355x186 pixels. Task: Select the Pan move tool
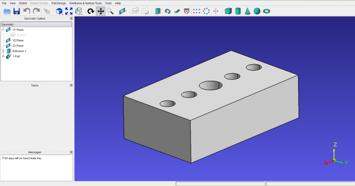100,11
